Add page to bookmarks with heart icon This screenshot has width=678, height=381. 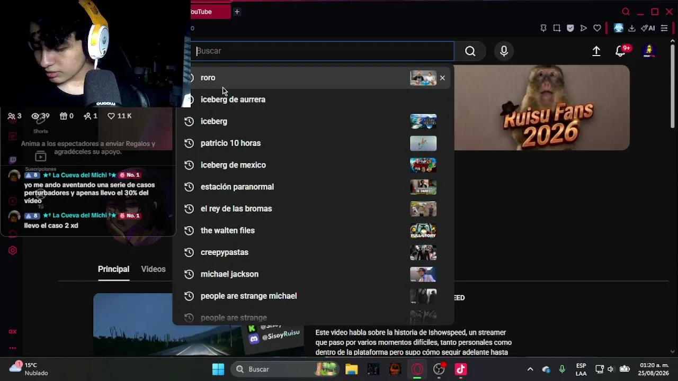click(x=597, y=28)
